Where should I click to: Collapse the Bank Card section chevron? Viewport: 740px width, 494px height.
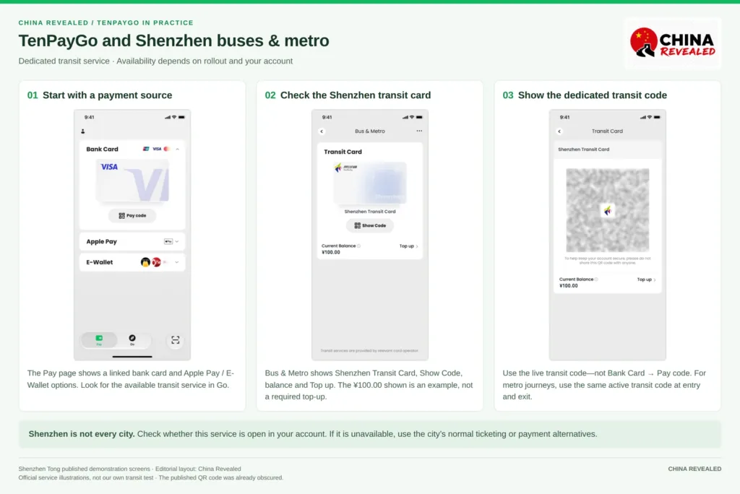[178, 149]
